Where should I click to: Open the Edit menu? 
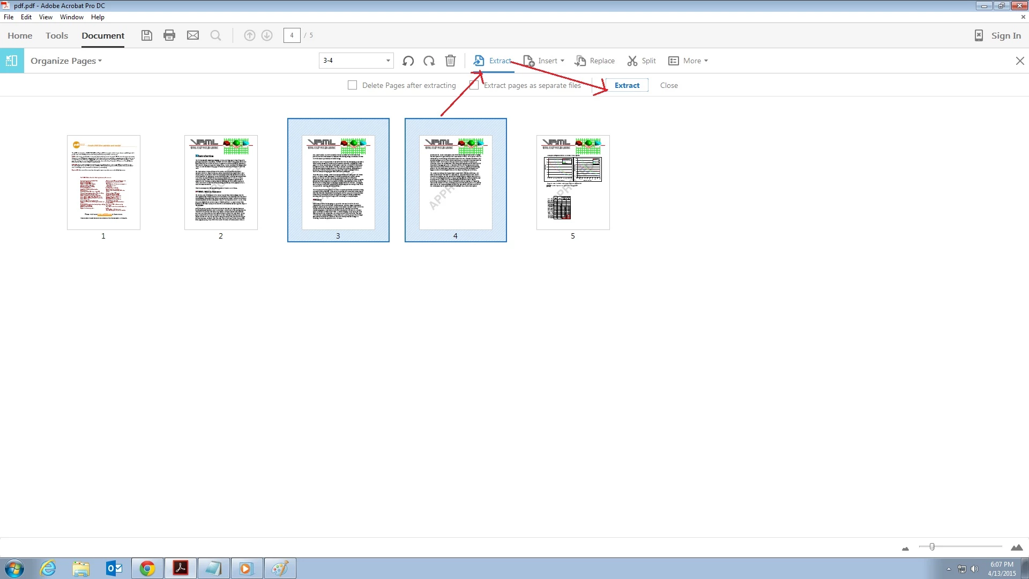pos(26,17)
